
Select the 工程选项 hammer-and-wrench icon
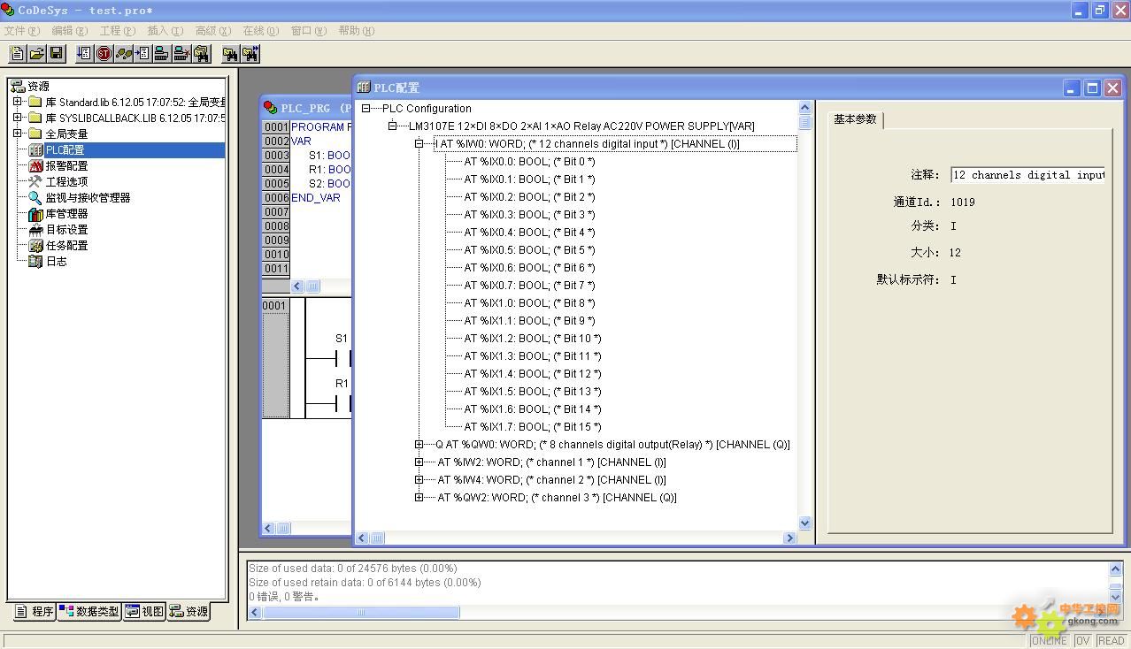point(36,182)
